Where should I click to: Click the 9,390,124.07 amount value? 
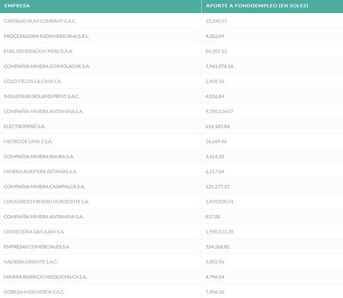[x=227, y=111]
